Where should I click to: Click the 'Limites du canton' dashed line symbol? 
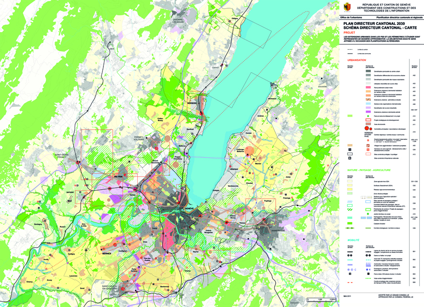click(x=349, y=49)
